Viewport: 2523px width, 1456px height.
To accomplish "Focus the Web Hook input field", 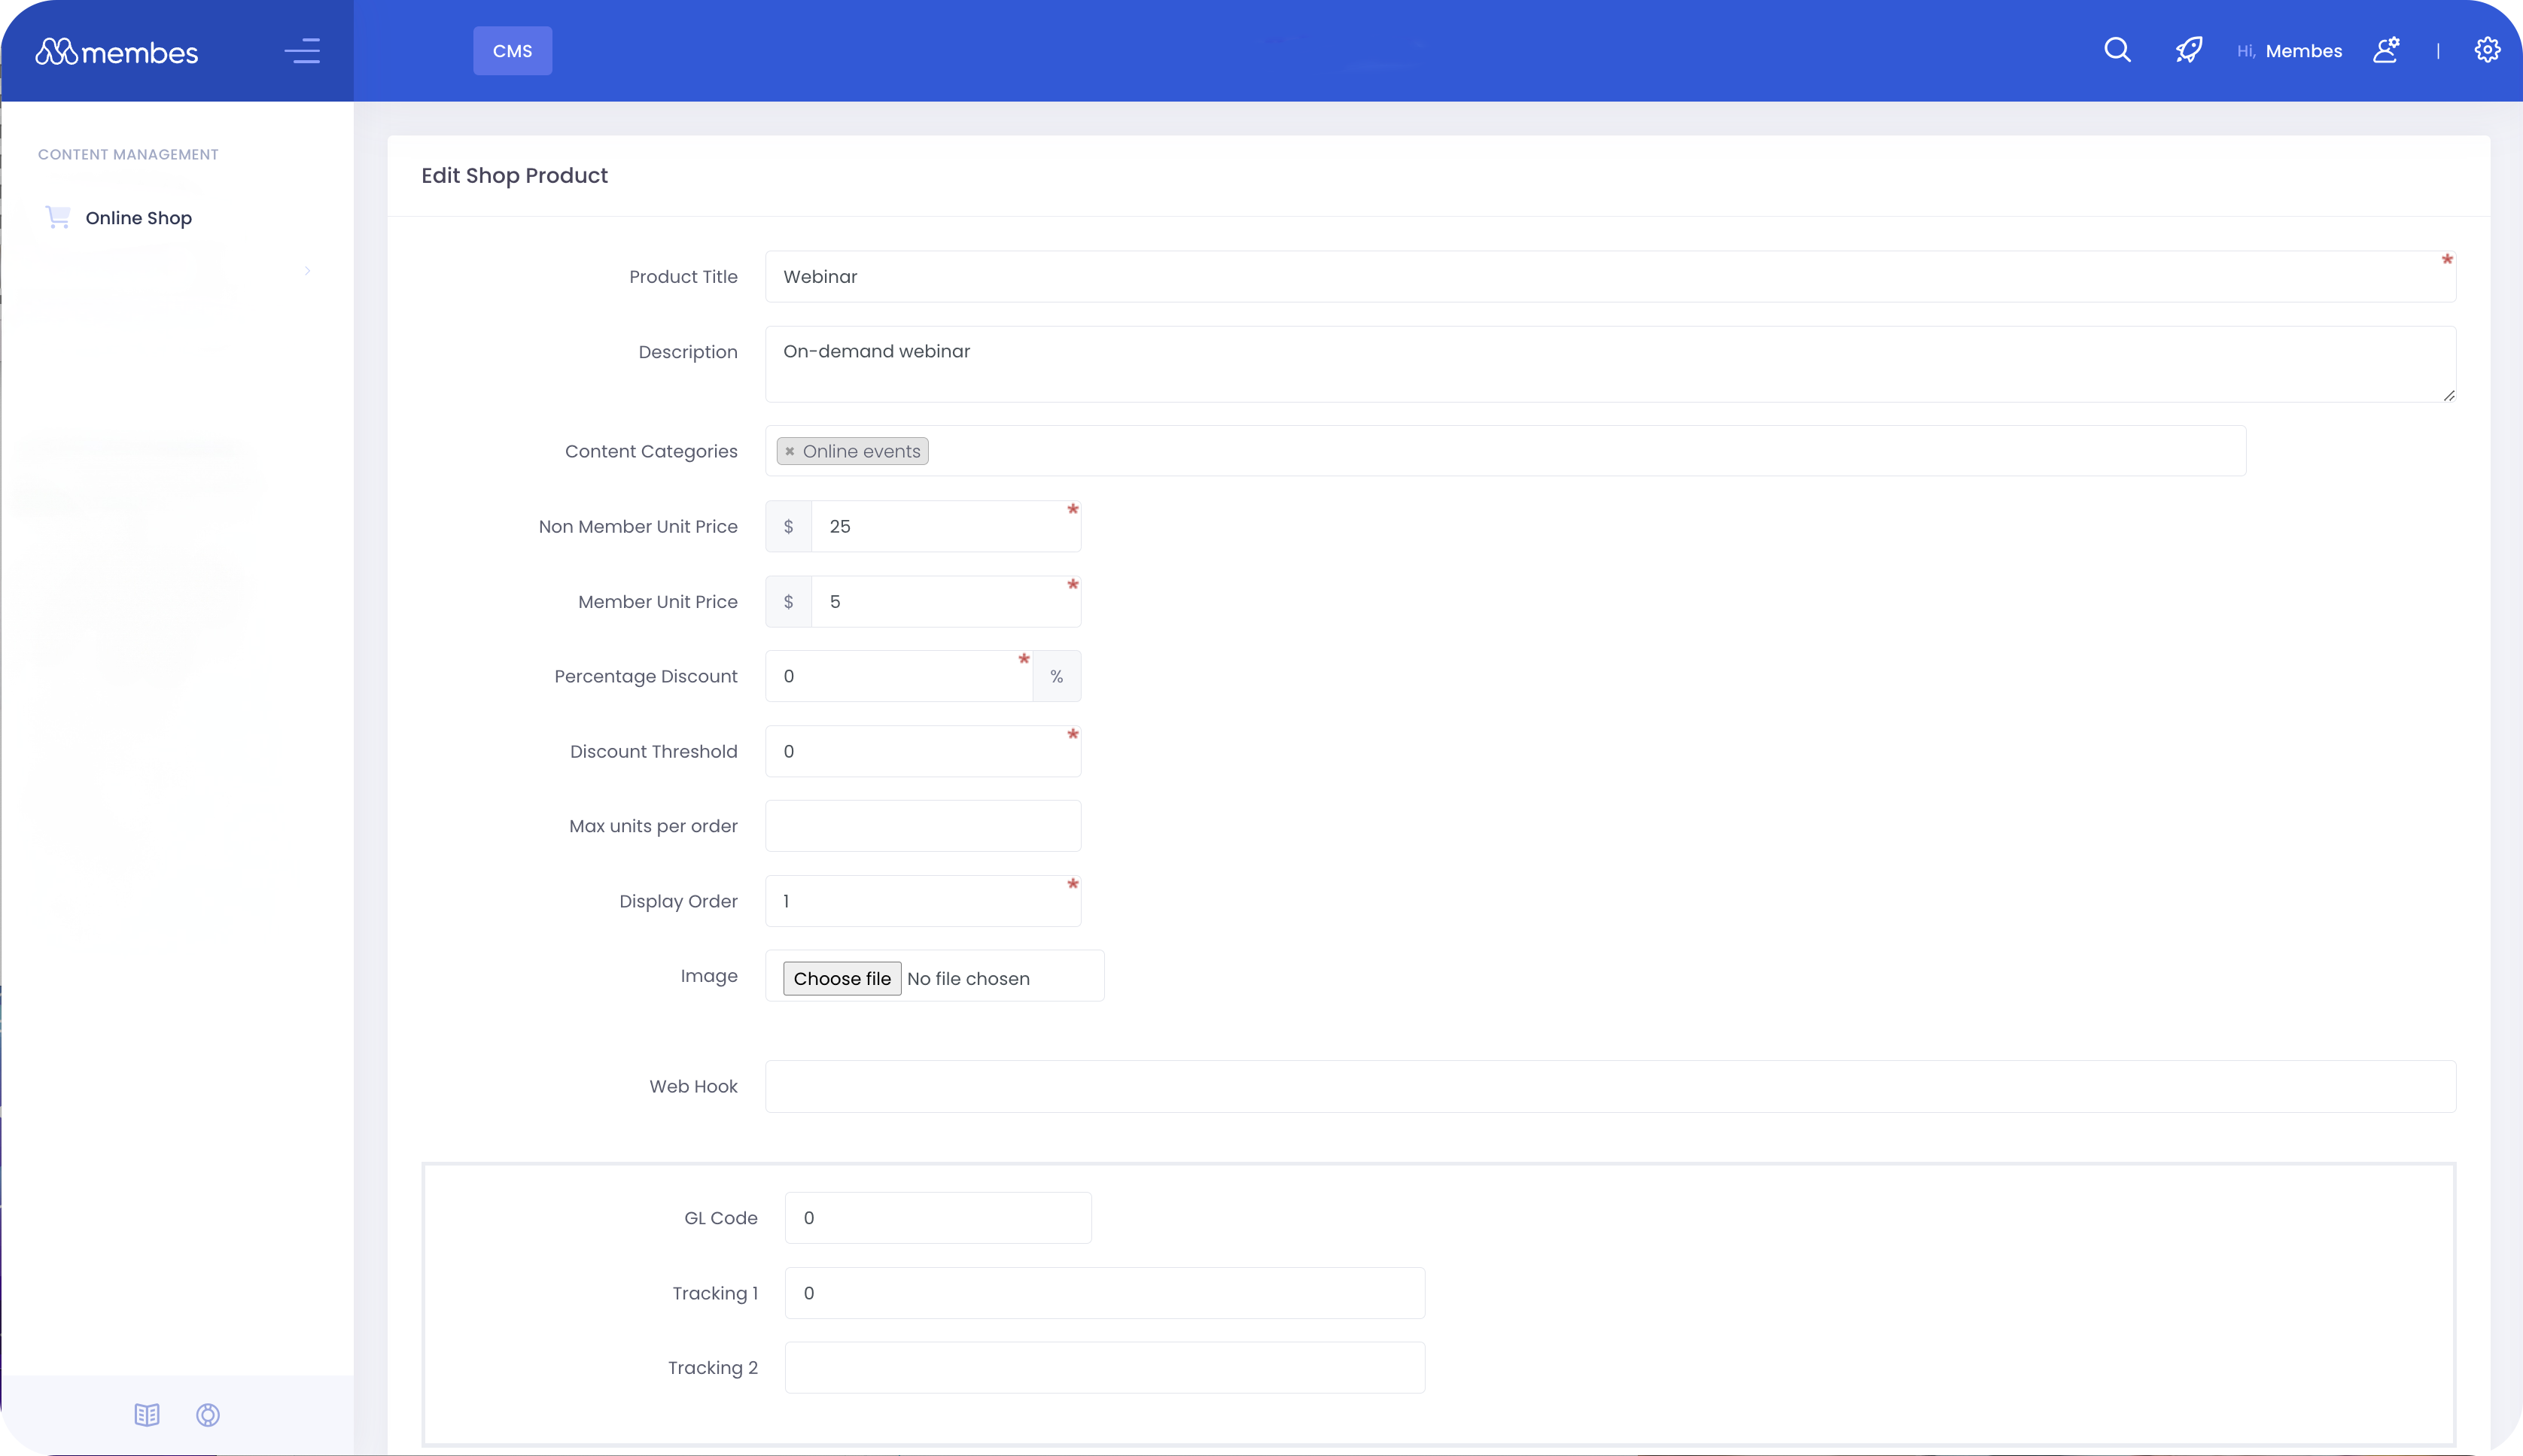I will 1600,1086.
